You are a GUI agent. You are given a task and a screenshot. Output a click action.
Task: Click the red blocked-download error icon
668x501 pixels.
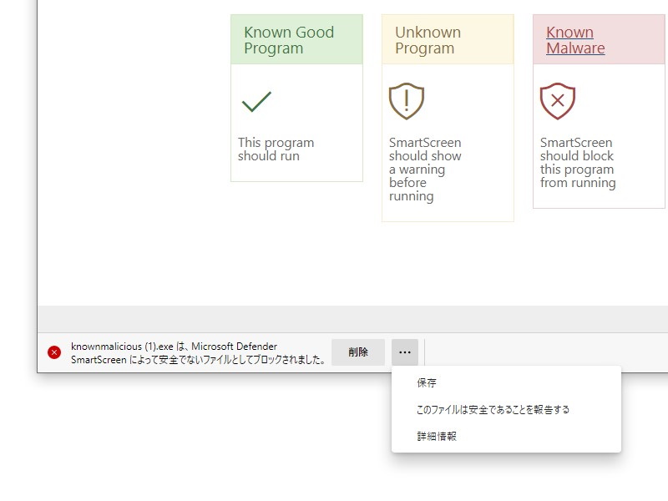coord(54,352)
